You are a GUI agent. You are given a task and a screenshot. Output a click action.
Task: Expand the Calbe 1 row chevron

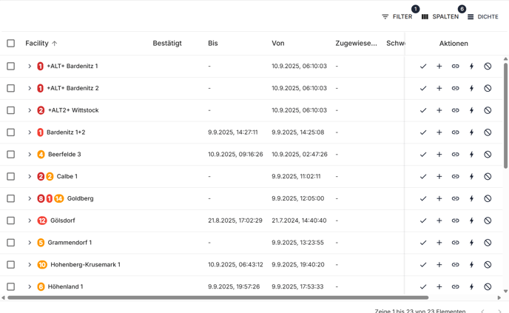coord(30,176)
